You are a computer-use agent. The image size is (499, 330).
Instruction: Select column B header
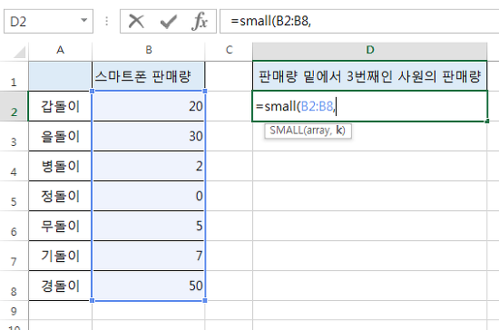[x=149, y=50]
